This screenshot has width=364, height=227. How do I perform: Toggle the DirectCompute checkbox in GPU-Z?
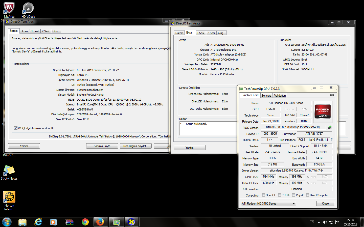tap(307, 195)
